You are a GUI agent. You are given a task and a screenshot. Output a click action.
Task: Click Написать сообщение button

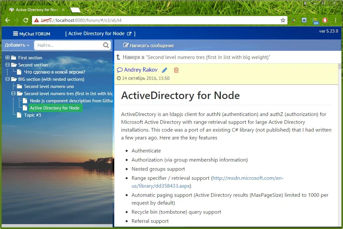(148, 45)
